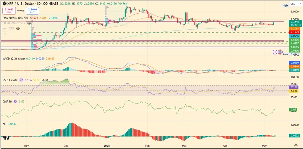Select the EMA 20/50/100/200 indicator legend
Screen dimensions: 303x149
15,18
